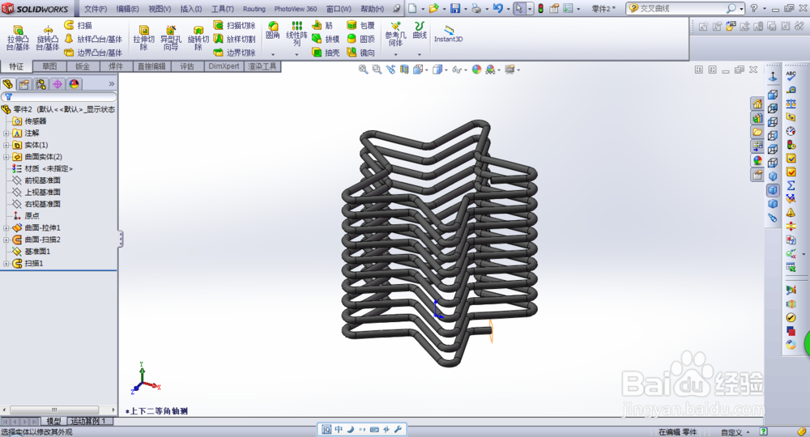The image size is (810, 437).
Task: Click the feature tree filter field
Action: pos(59,96)
